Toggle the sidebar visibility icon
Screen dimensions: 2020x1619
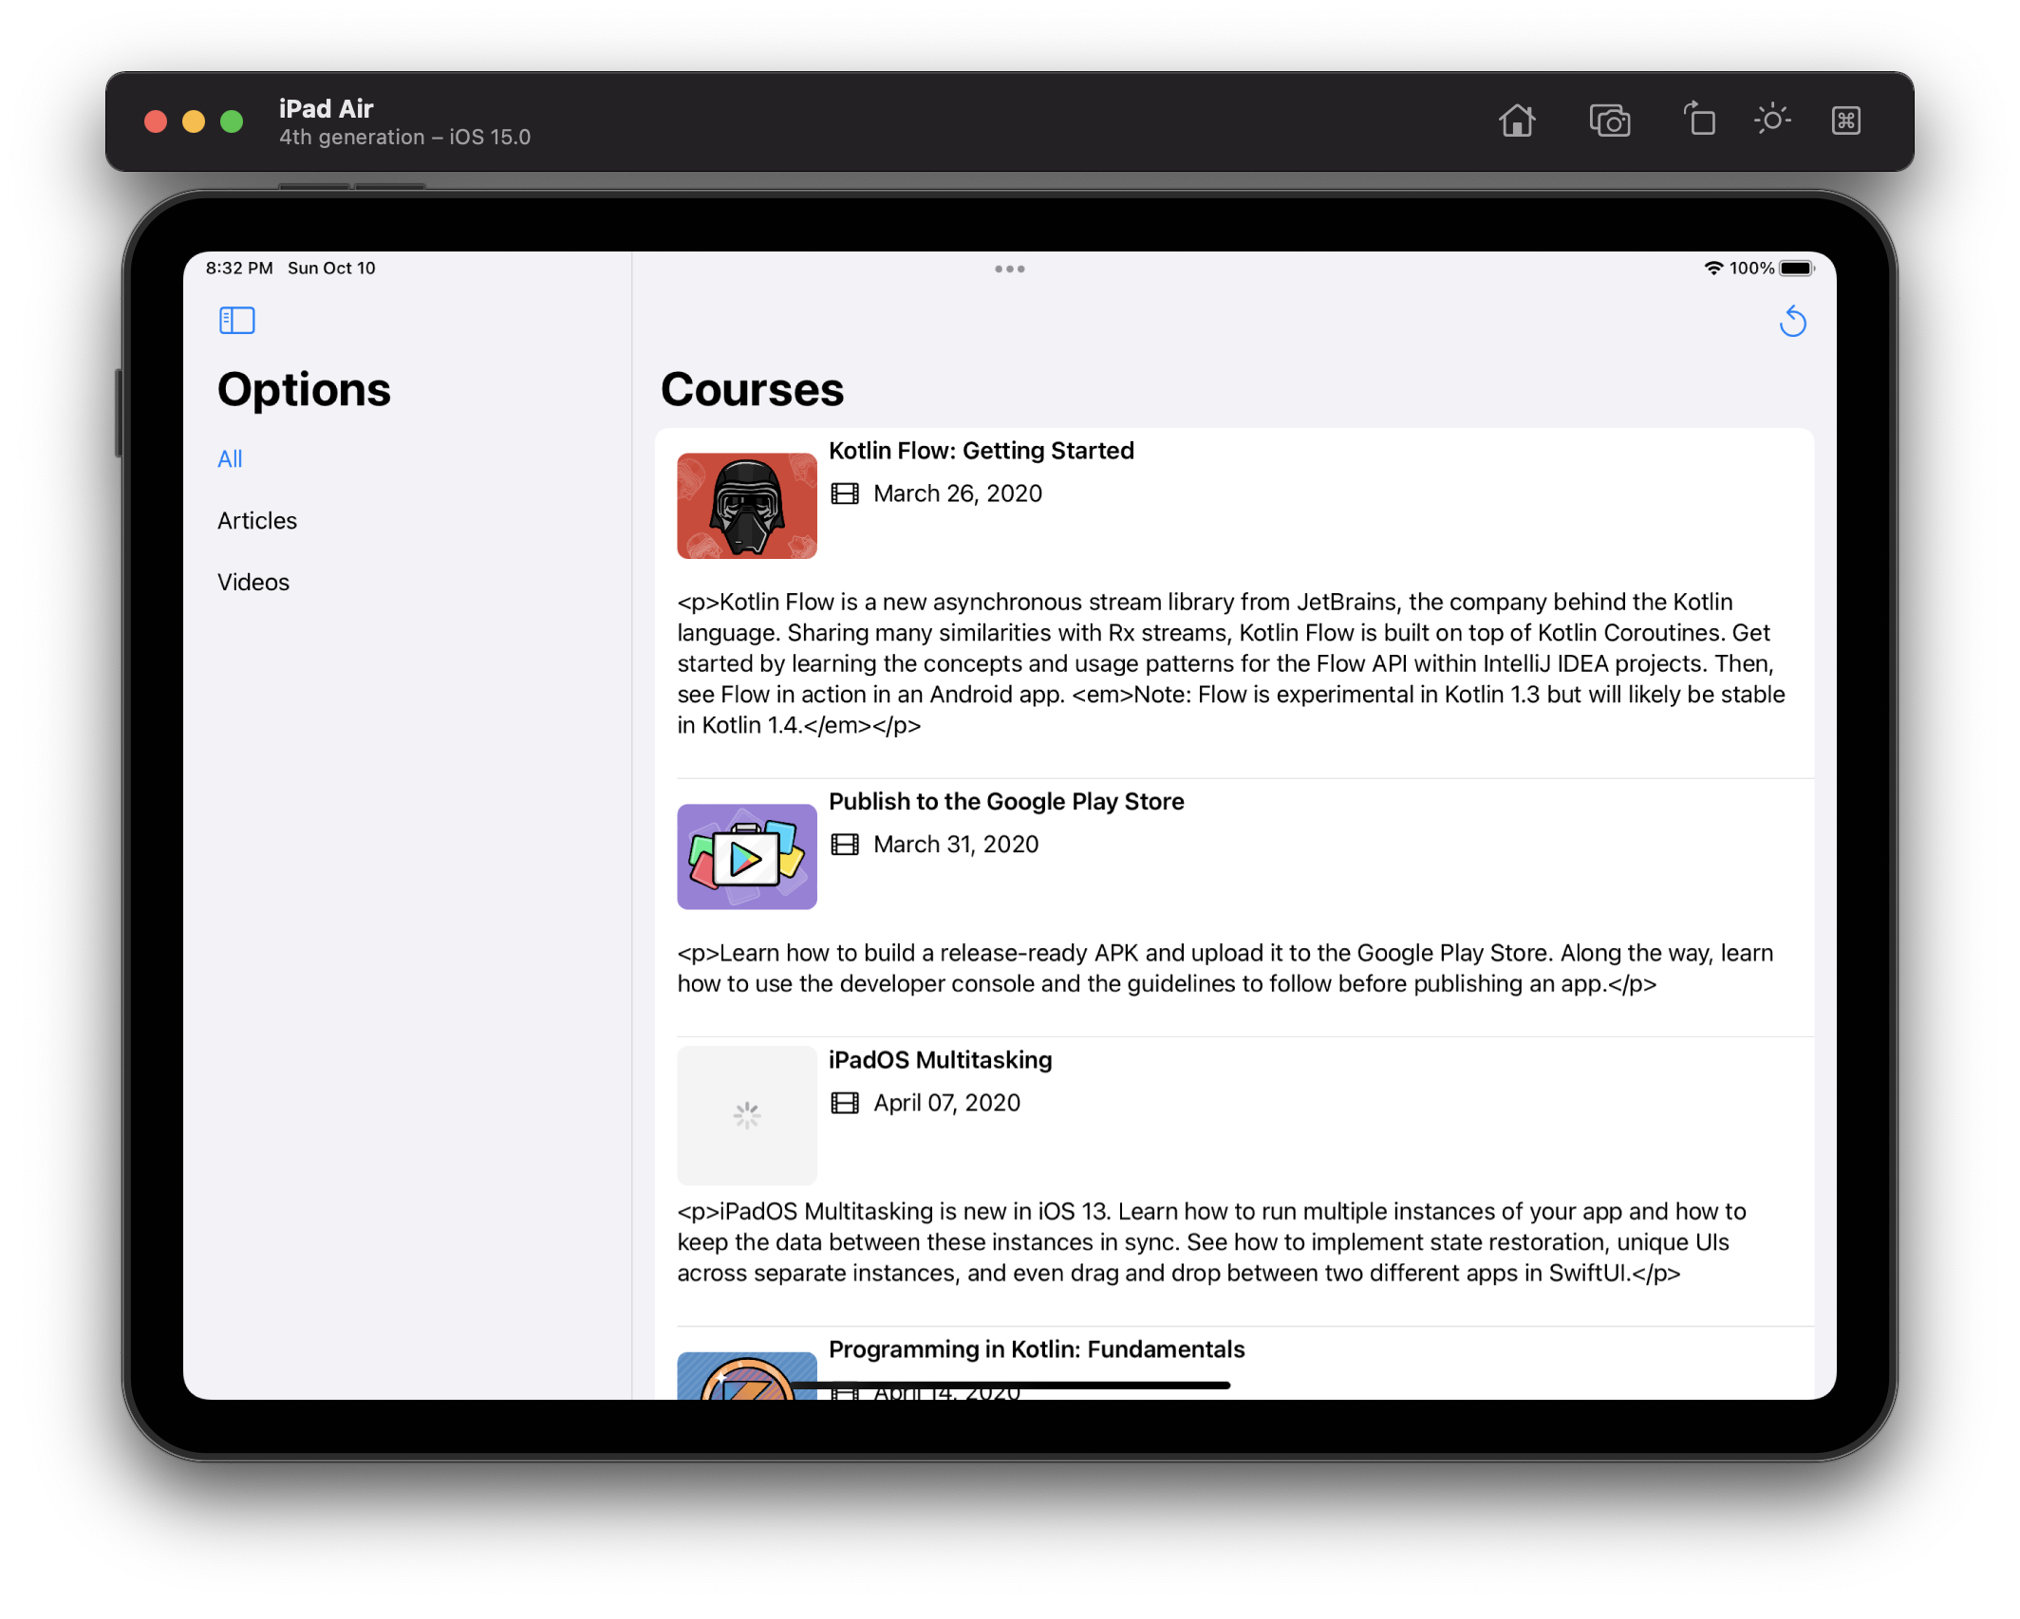(236, 321)
